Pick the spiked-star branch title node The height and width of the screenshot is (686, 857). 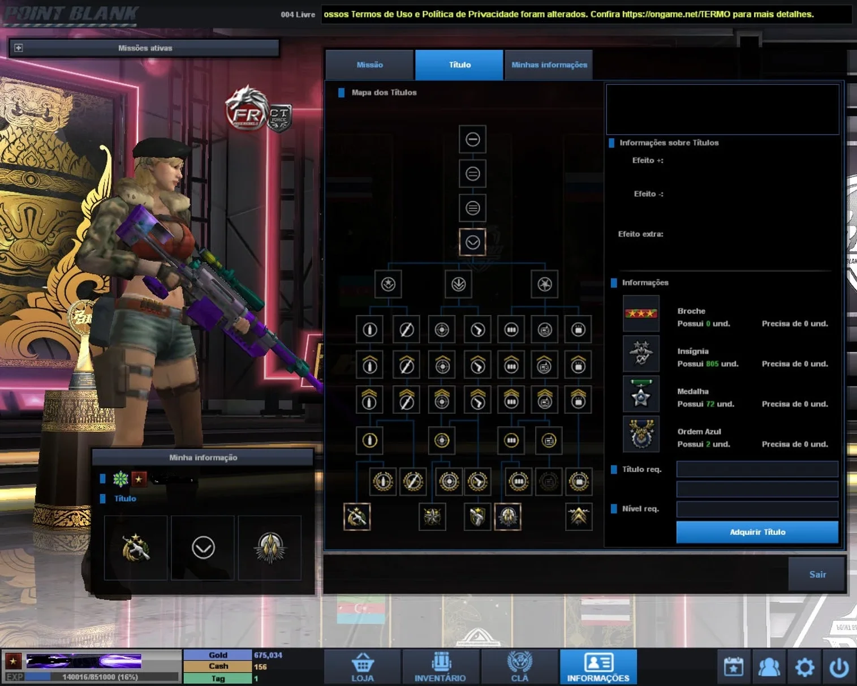[544, 284]
